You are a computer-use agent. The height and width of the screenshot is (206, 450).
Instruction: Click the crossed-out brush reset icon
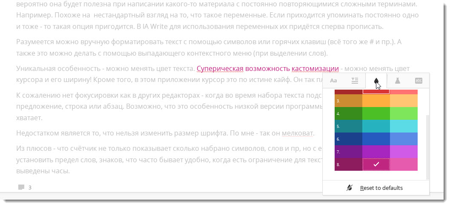[349, 188]
